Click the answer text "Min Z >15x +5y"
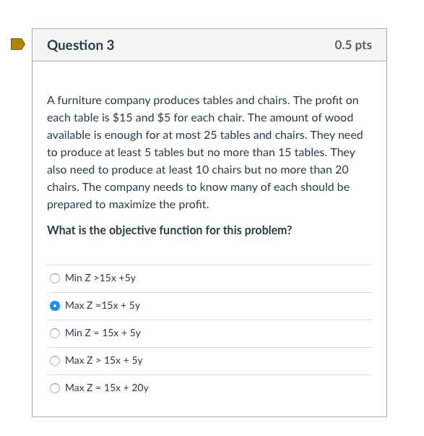Screen dimensions: 424x436 [x=100, y=278]
